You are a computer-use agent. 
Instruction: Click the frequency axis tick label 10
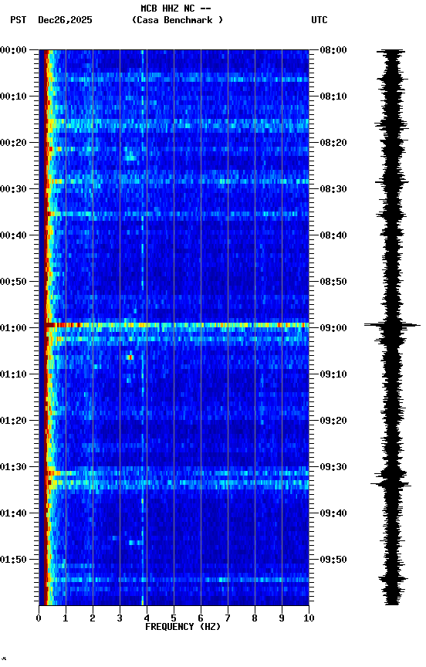click(309, 618)
